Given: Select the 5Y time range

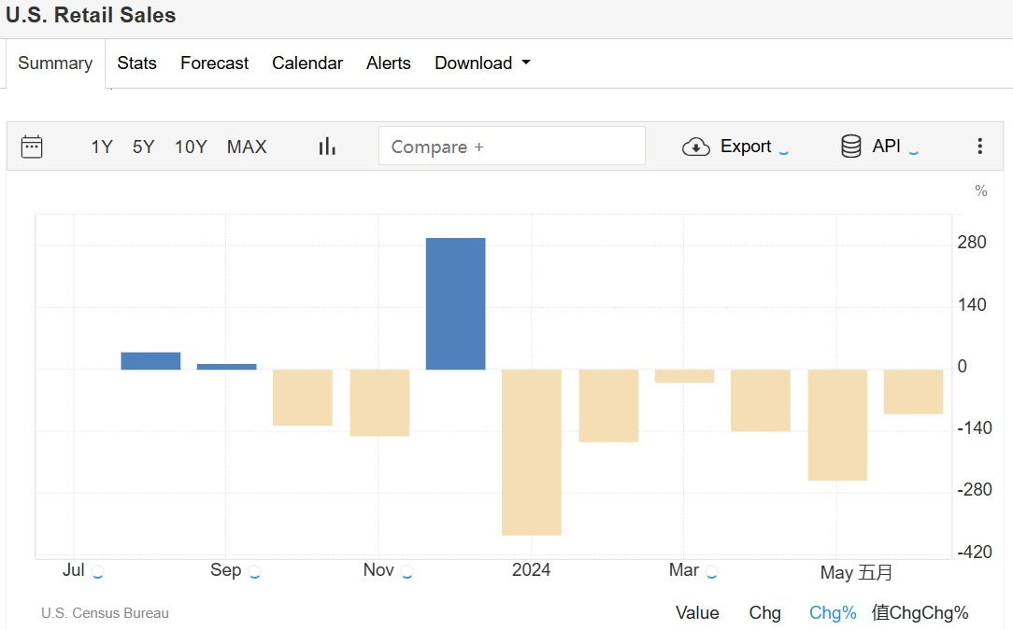Looking at the screenshot, I should pyautogui.click(x=144, y=147).
